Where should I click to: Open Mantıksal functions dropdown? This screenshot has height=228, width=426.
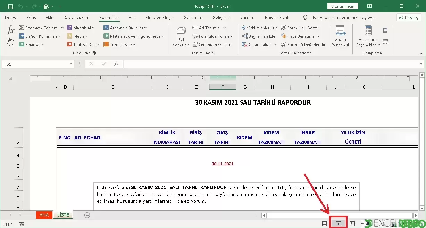[81, 28]
